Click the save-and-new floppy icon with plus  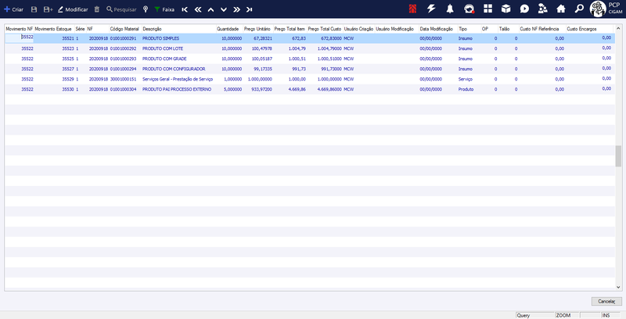pos(48,9)
